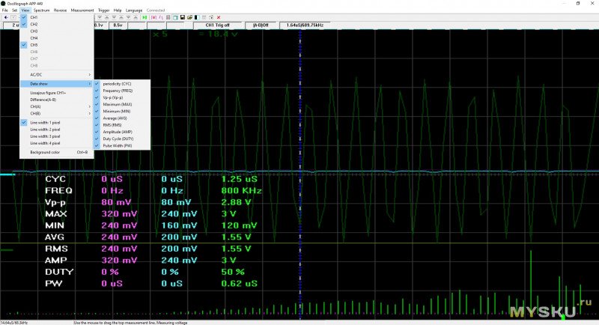599x325 pixels.
Task: Open the Spectrum menu
Action: [41, 10]
